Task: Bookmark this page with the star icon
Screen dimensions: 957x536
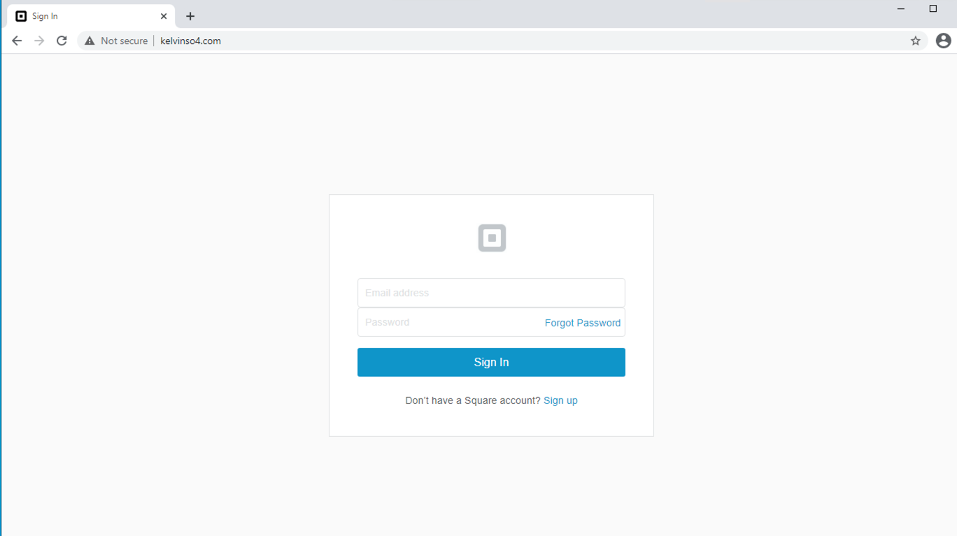Action: (x=915, y=41)
